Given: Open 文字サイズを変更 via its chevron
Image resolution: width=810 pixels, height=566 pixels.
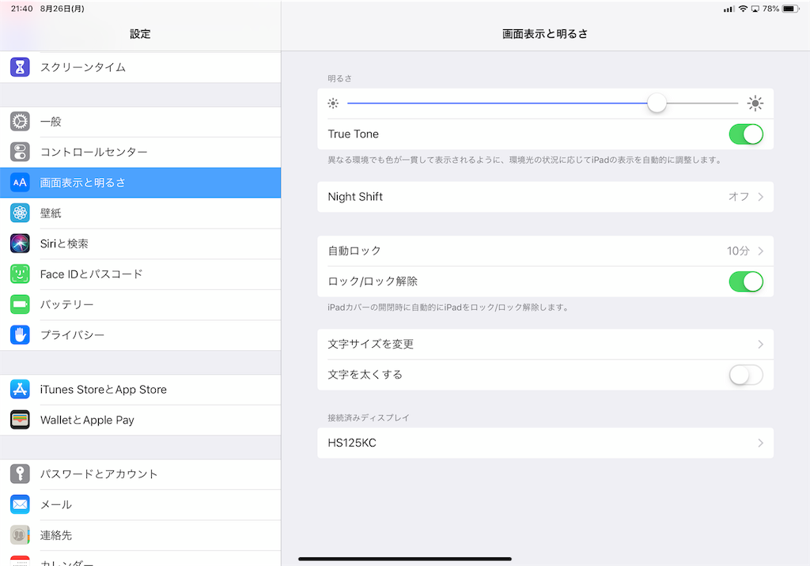Looking at the screenshot, I should pos(760,345).
